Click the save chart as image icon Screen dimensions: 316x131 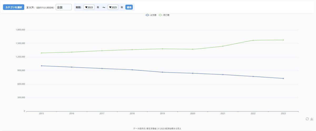click(x=312, y=119)
